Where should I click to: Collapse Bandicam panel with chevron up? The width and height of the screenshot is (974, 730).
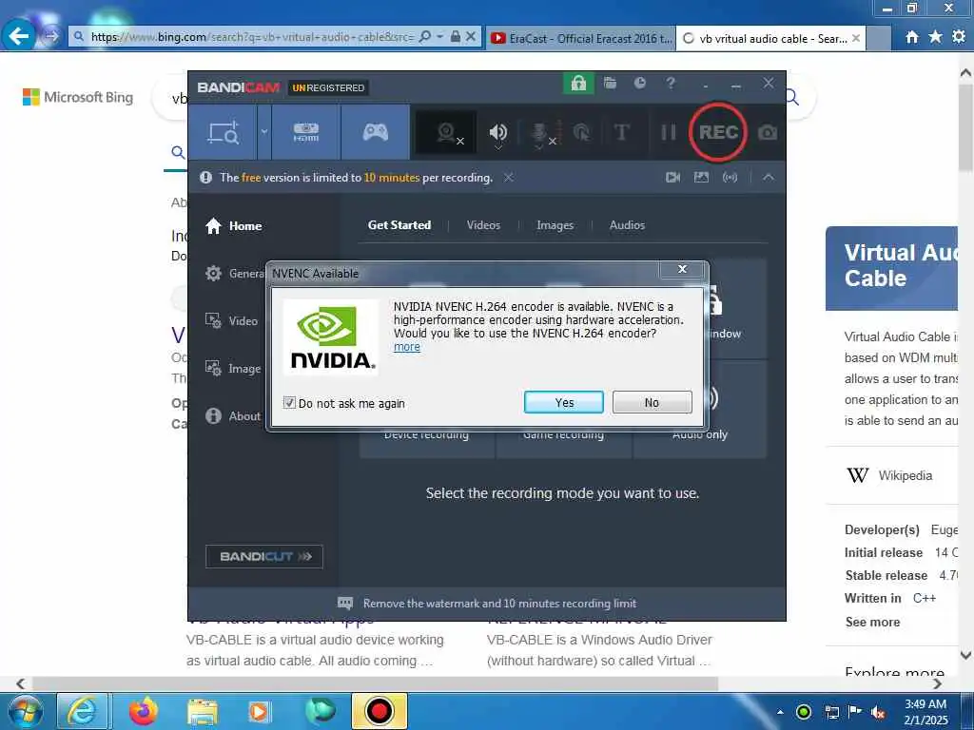(x=769, y=178)
